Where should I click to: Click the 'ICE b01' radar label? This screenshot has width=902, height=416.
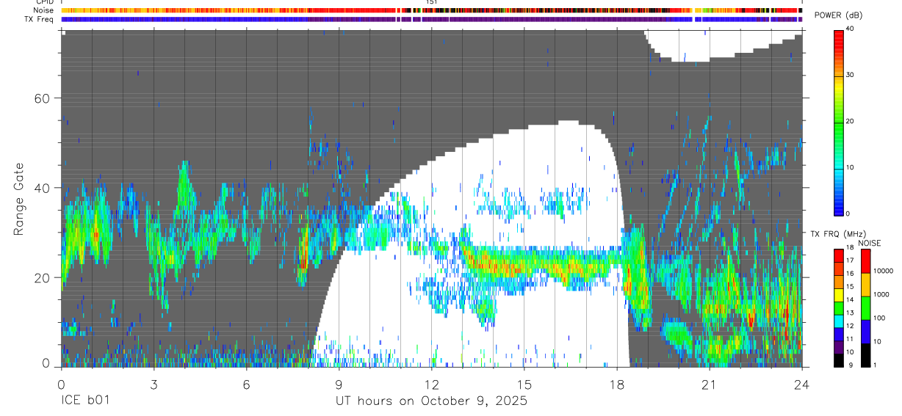(87, 401)
